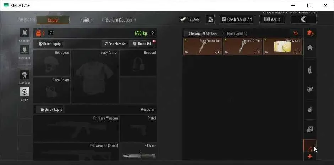The height and width of the screenshot is (165, 334).
Task: Open Gear Skins from the sidebar
Action: pos(25,75)
